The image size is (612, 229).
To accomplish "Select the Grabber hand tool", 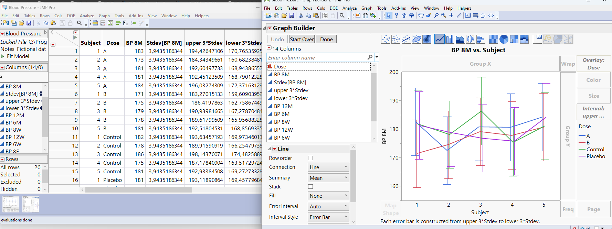I will [421, 15].
